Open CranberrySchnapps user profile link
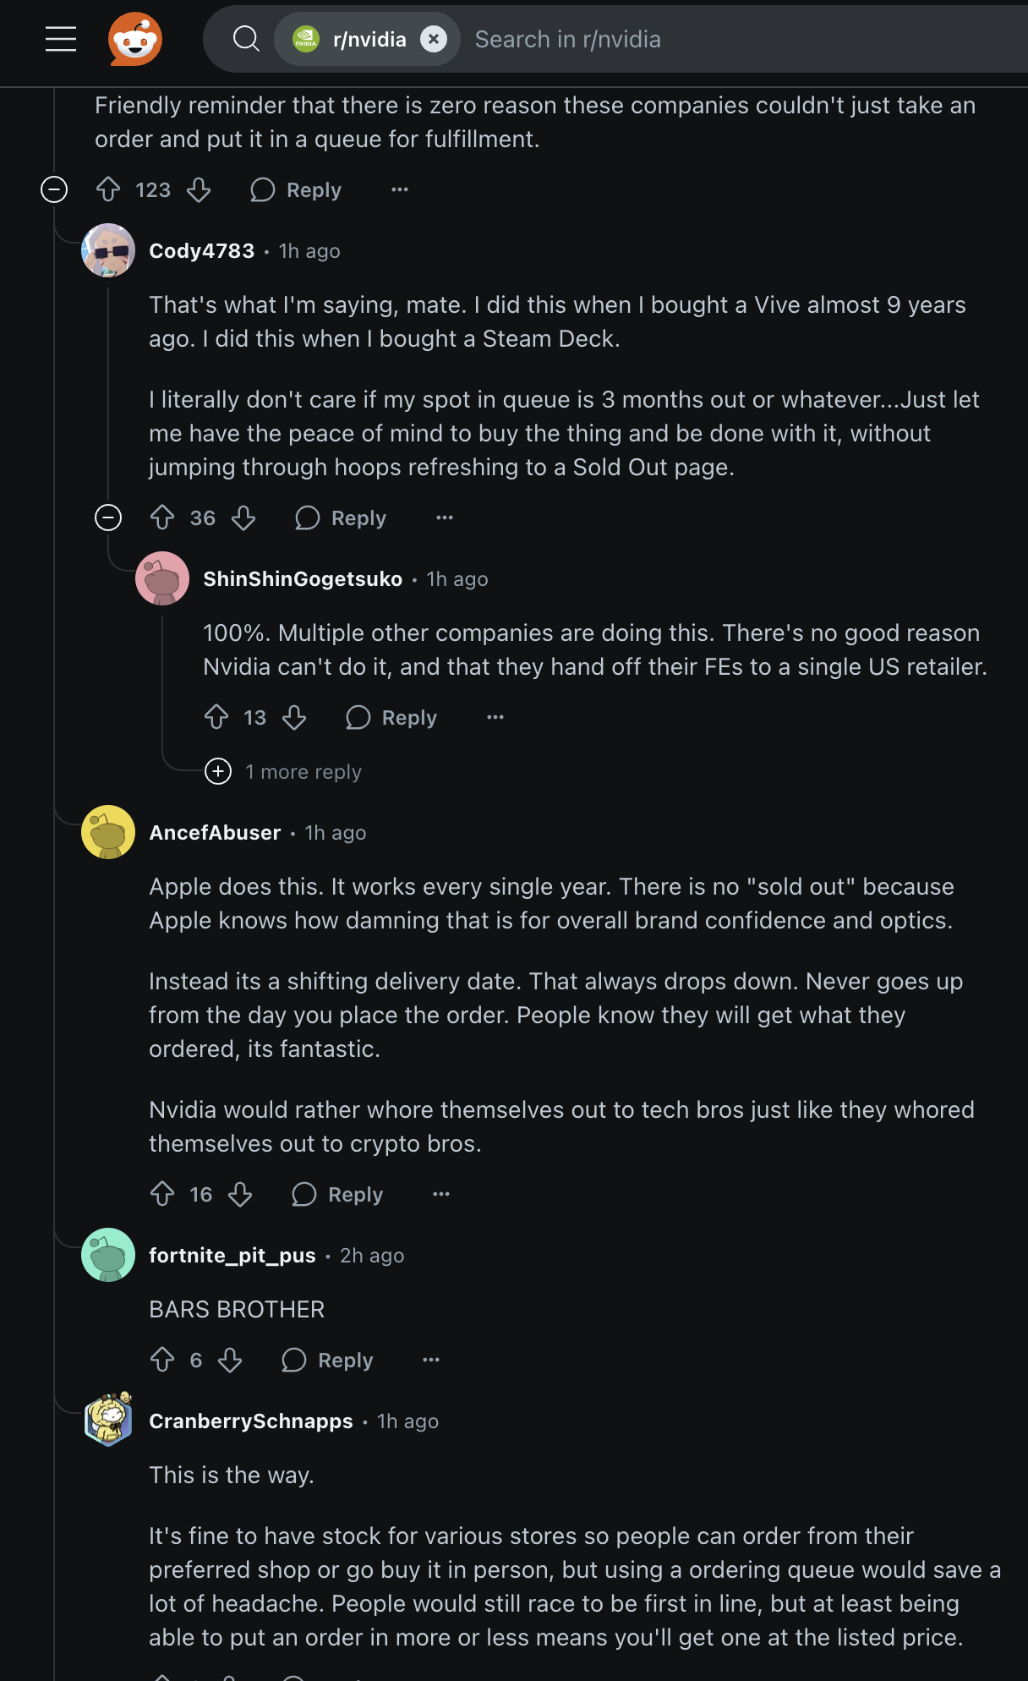This screenshot has width=1028, height=1681. (x=251, y=1421)
